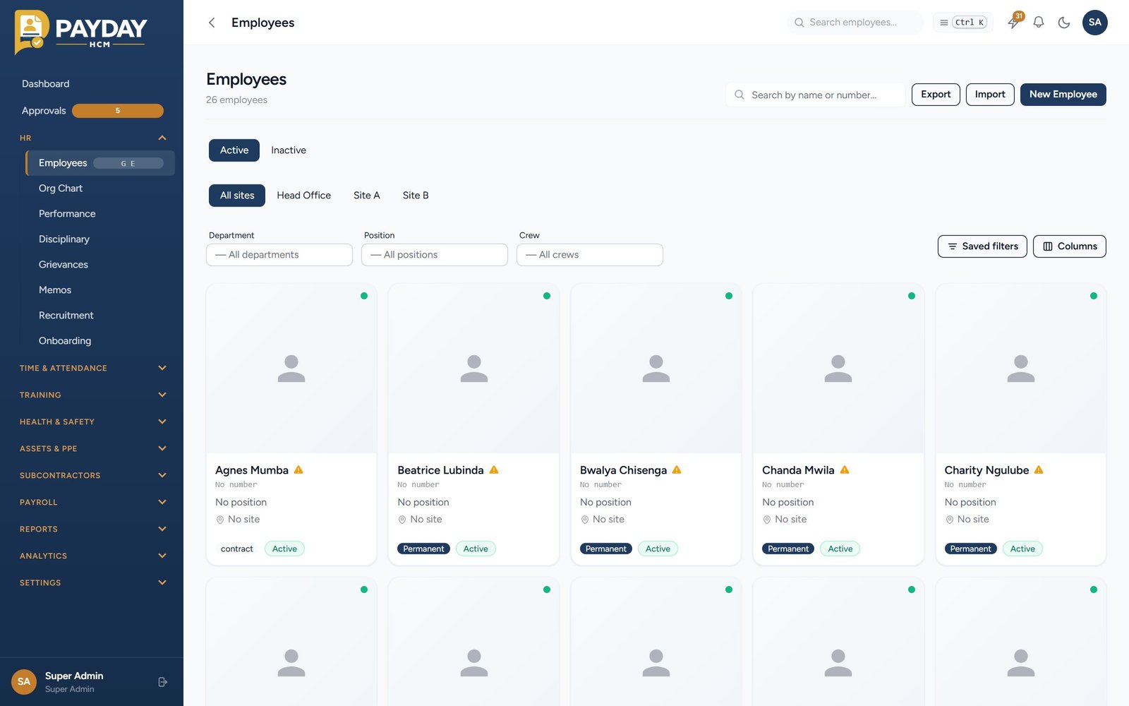Click the search icon in the name search box
Viewport: 1129px width, 706px height.
pos(739,95)
